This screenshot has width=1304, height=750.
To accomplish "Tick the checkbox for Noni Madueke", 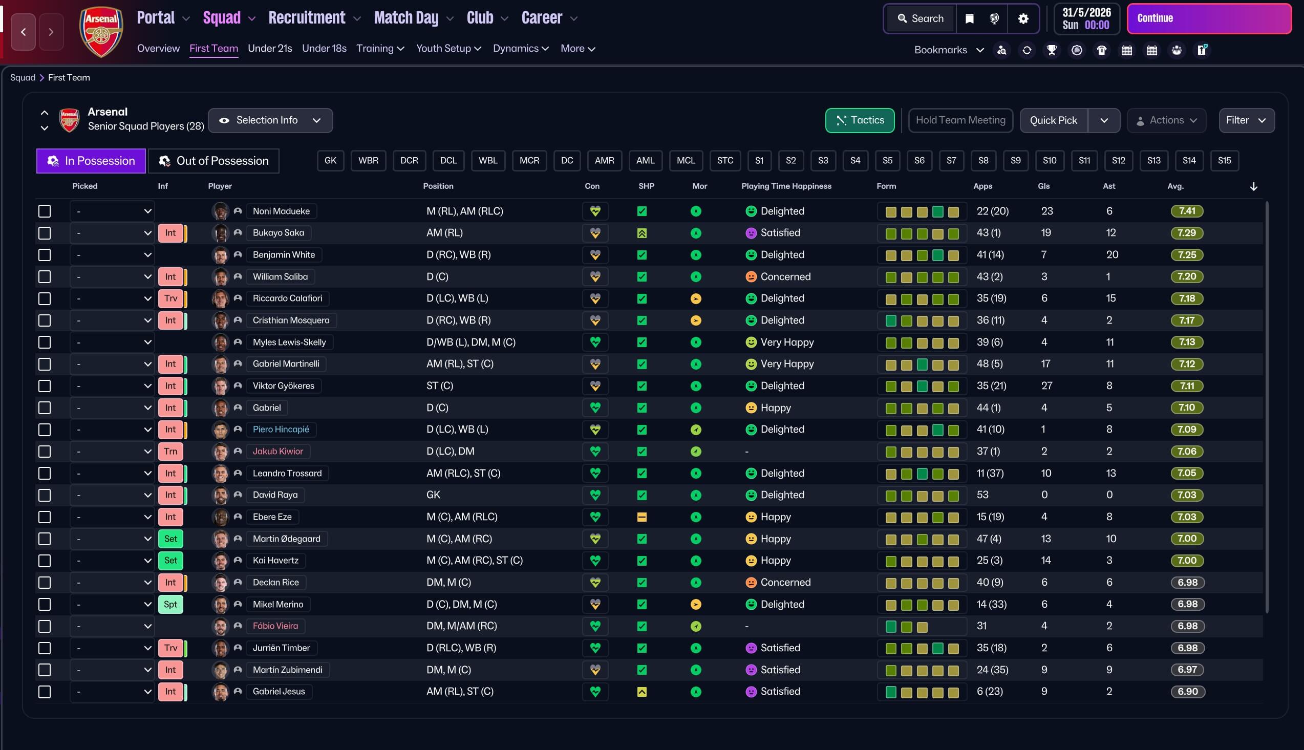I will 45,211.
